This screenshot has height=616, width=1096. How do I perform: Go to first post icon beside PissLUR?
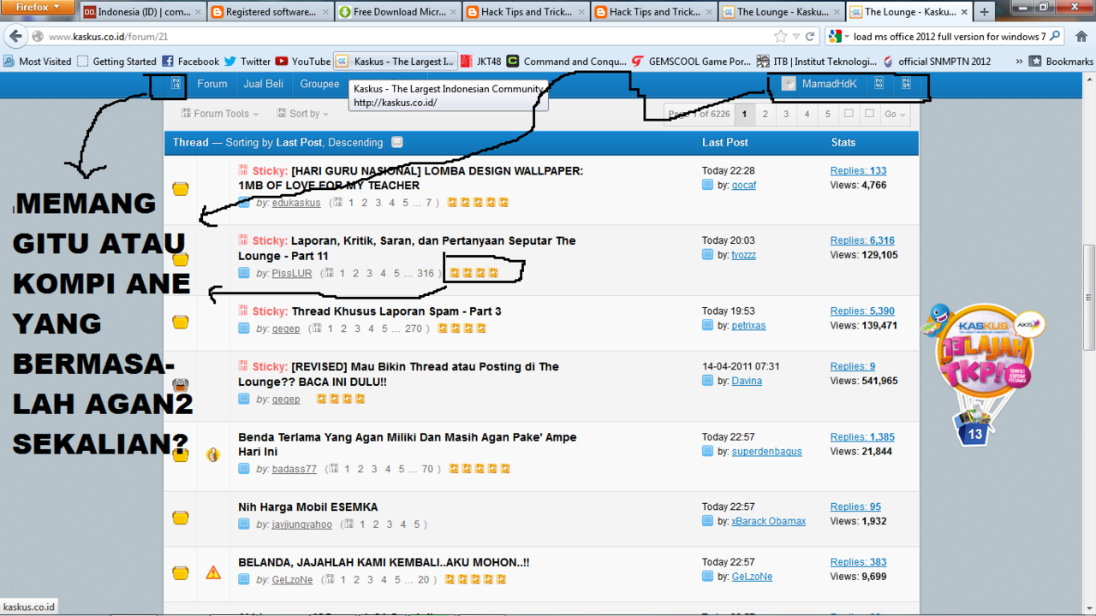[244, 274]
